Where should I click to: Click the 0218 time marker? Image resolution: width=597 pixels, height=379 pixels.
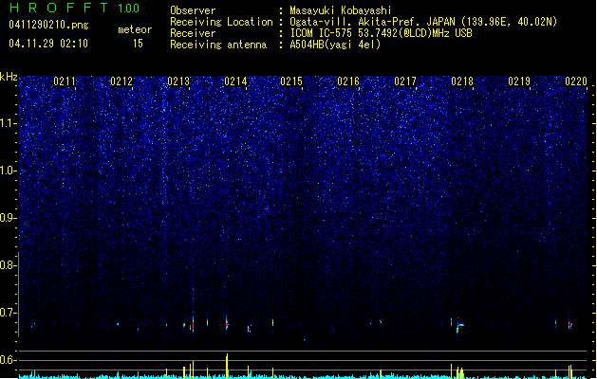pyautogui.click(x=462, y=81)
